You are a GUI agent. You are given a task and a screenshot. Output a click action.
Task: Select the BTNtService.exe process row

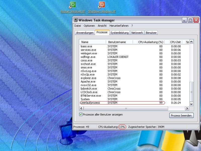tap(134, 96)
